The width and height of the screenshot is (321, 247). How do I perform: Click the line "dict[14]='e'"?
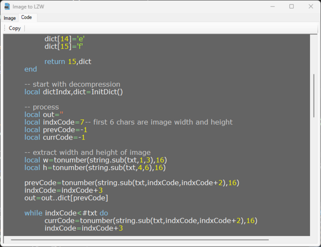[65, 39]
